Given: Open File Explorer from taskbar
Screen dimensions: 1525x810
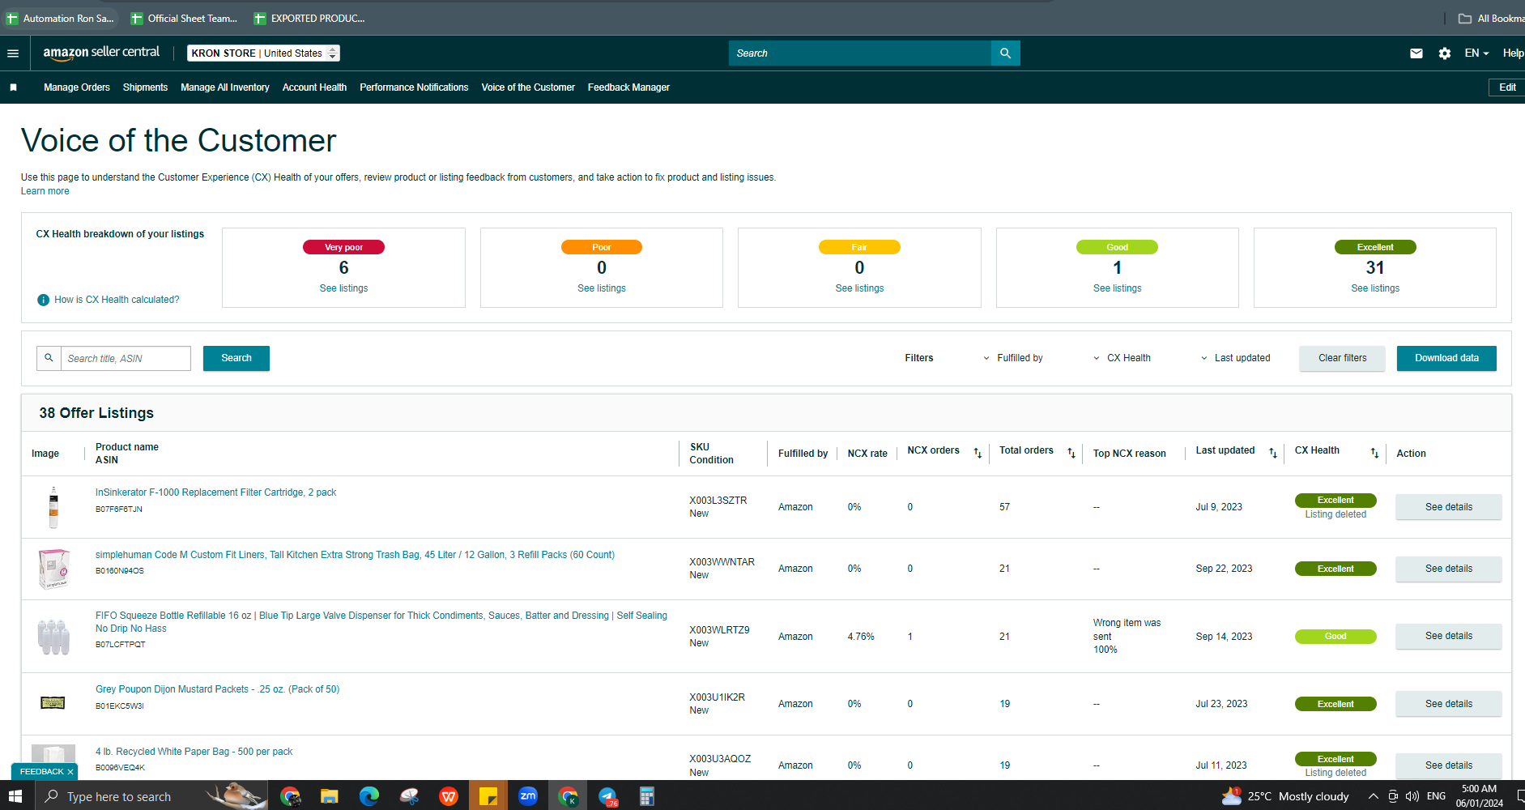Looking at the screenshot, I should (x=329, y=796).
